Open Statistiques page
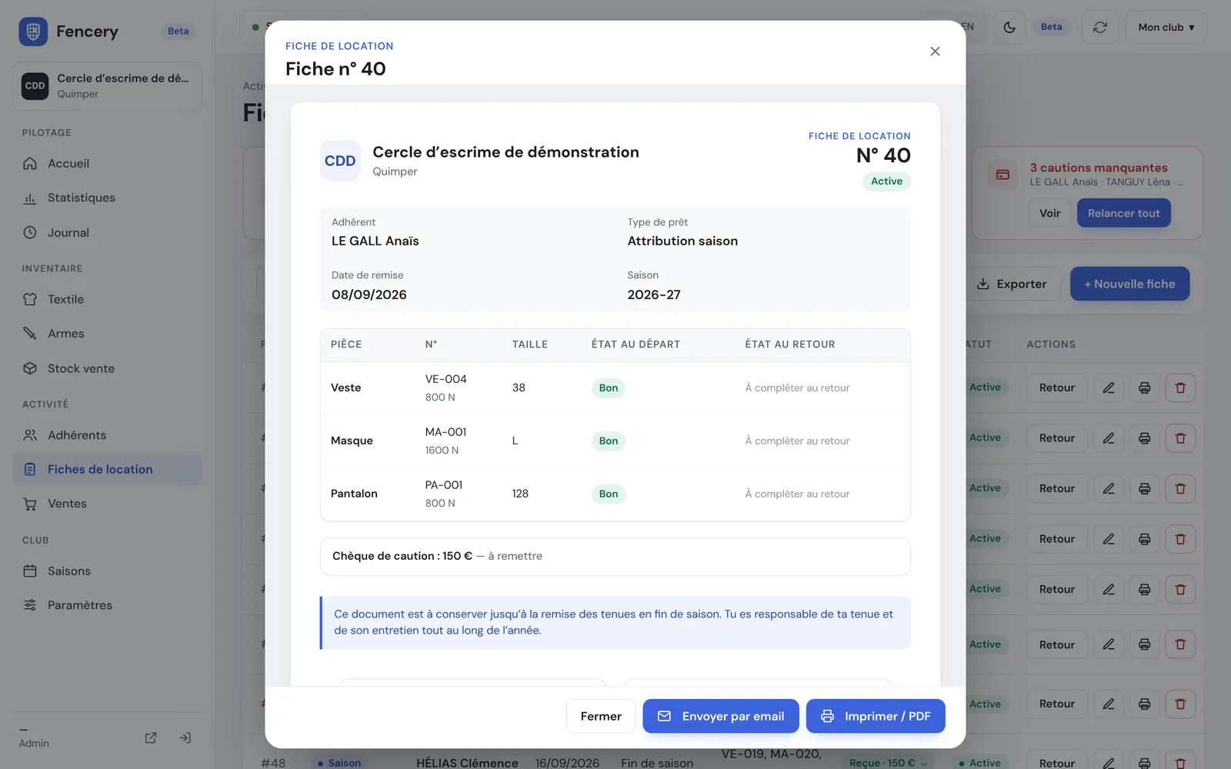This screenshot has height=769, width=1231. tap(107, 198)
